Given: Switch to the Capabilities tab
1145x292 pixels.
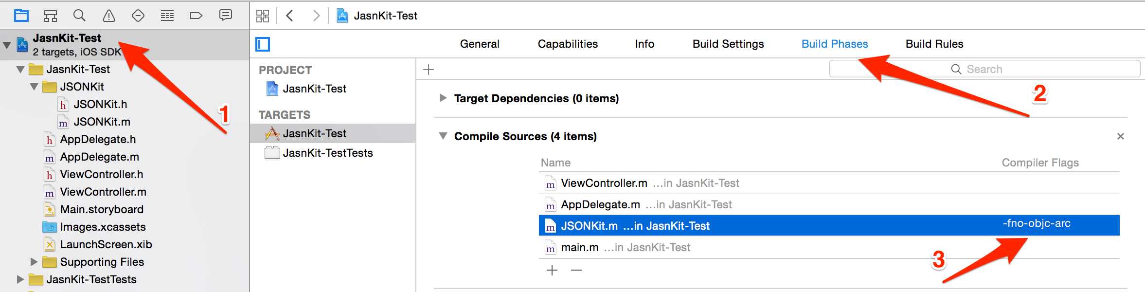Looking at the screenshot, I should (568, 44).
